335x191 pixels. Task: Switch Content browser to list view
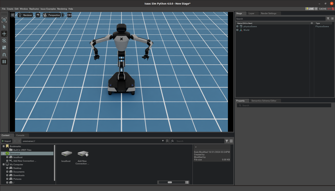[187, 182]
